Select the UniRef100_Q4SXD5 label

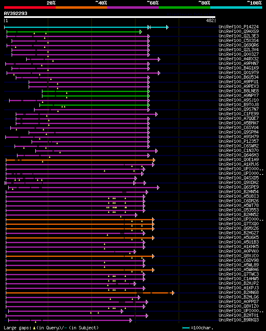click(239, 178)
